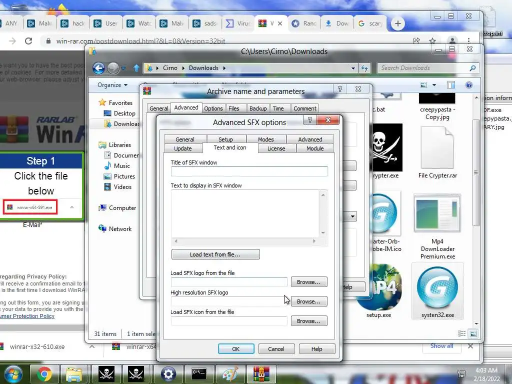512x384 pixels.
Task: Select Desktop in the navigation pane
Action: (x=119, y=113)
